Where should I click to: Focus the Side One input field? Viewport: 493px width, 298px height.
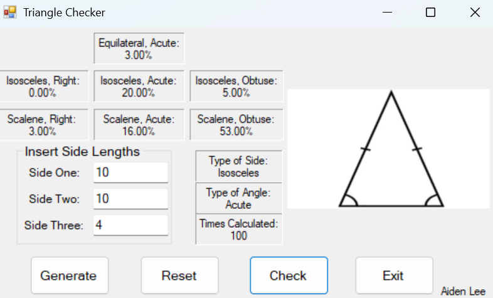(130, 173)
